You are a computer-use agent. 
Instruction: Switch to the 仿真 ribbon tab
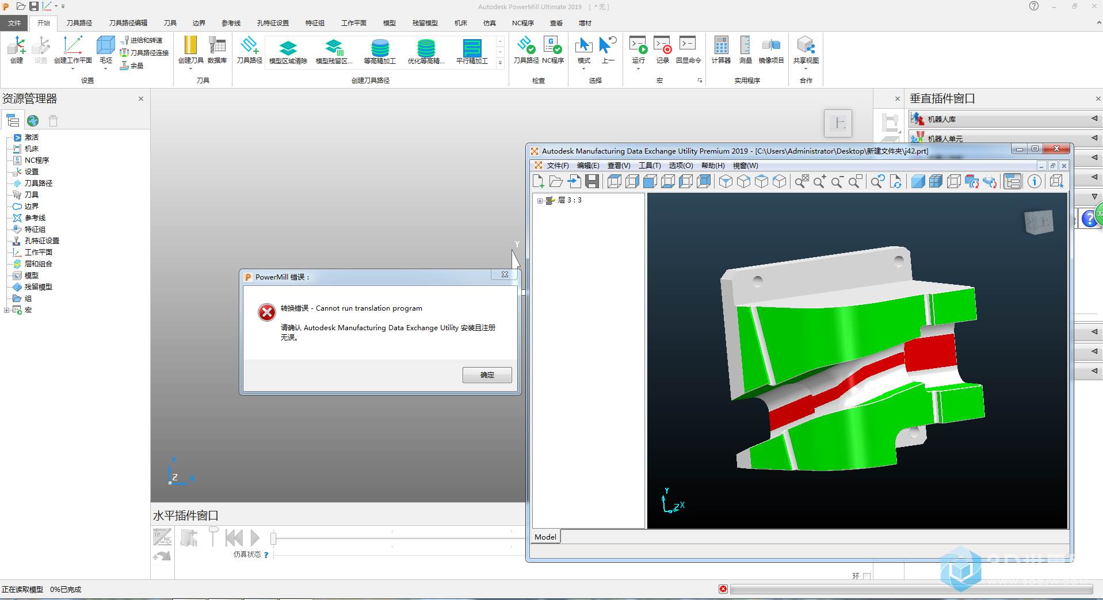(489, 23)
